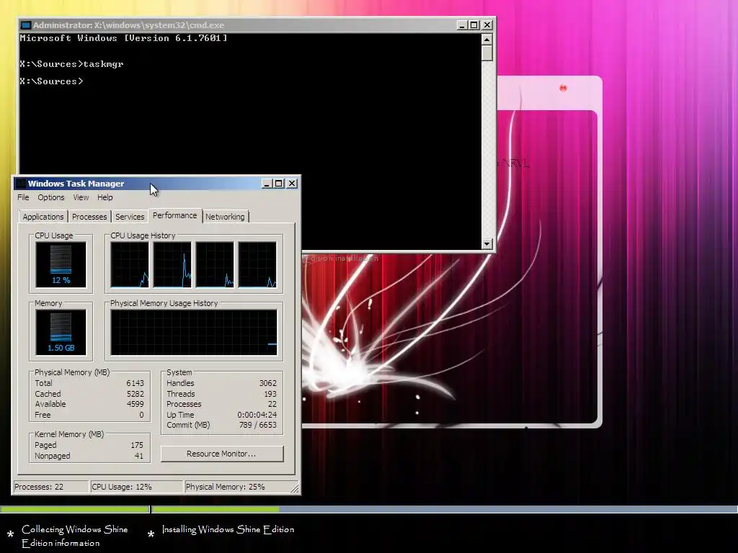Open the File menu in Task Manager

pyautogui.click(x=23, y=197)
